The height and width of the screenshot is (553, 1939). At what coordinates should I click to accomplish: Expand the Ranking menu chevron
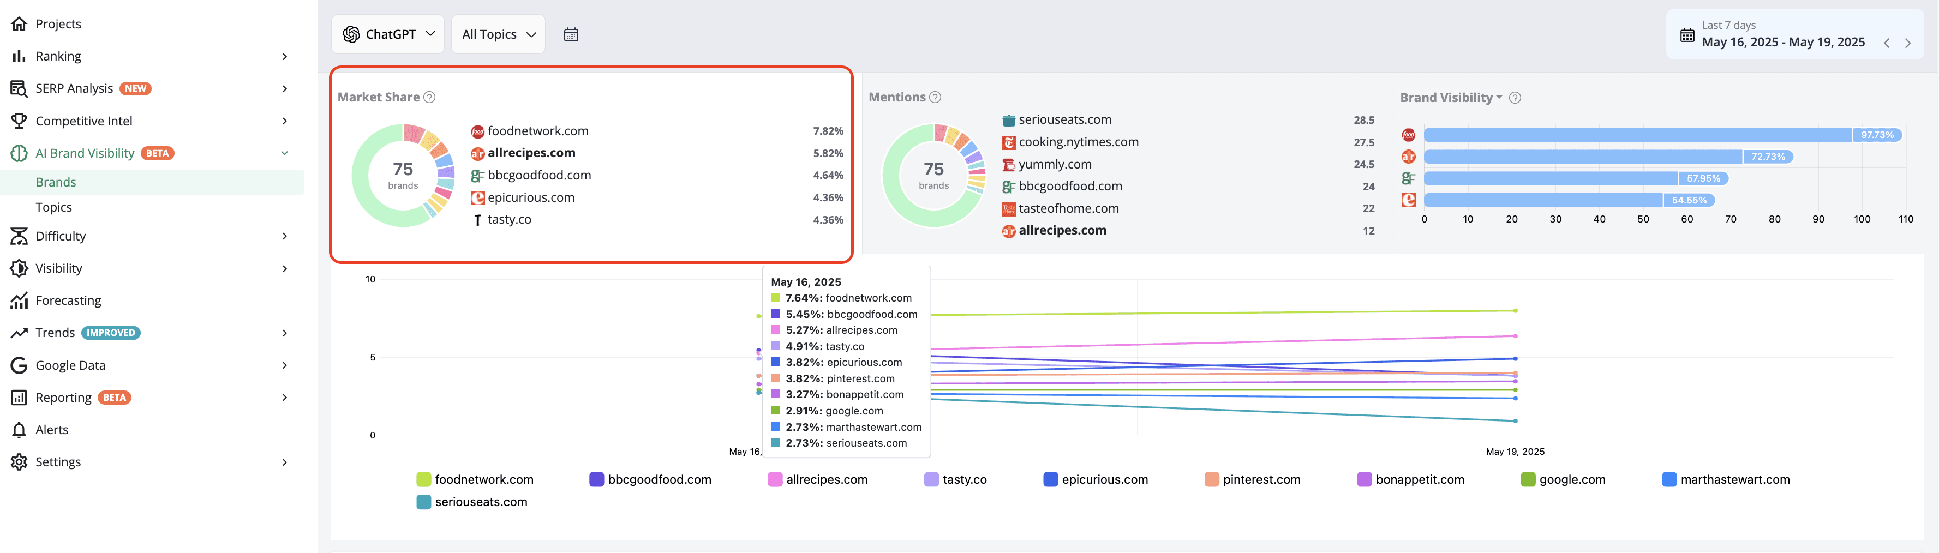pyautogui.click(x=285, y=56)
